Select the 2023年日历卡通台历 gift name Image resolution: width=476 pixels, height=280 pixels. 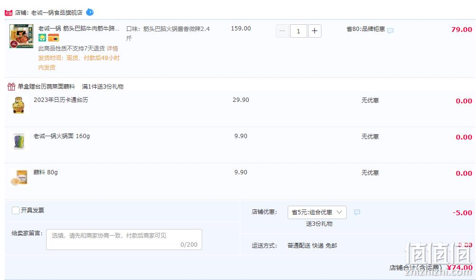click(61, 100)
